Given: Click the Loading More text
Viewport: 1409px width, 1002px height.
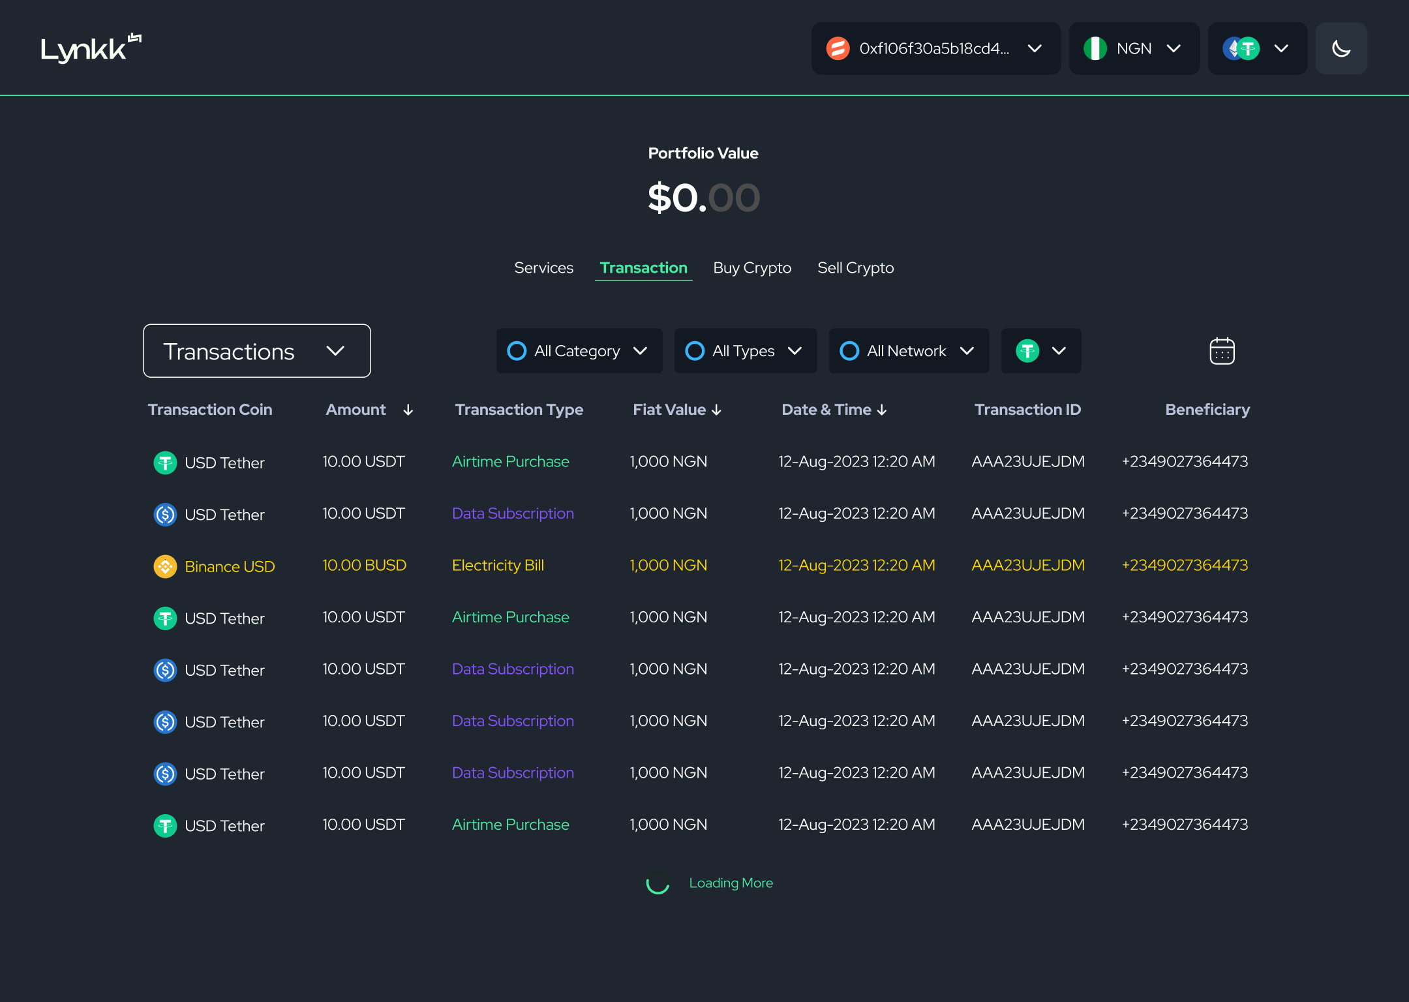Looking at the screenshot, I should 731,883.
